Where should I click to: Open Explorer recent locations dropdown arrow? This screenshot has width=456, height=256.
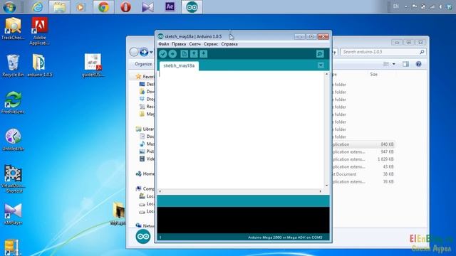click(x=151, y=52)
